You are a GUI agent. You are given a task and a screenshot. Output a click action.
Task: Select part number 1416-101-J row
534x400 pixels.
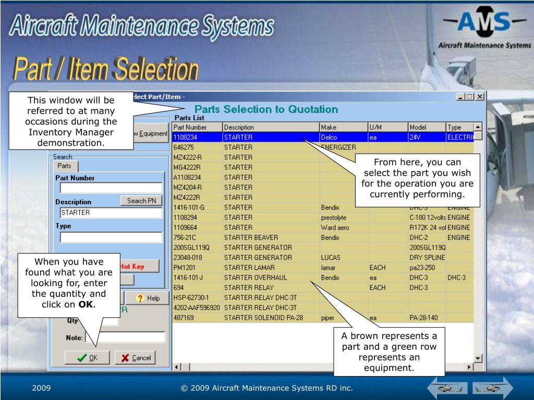(323, 278)
